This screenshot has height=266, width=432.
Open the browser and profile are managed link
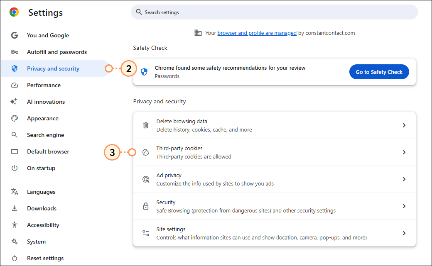coord(257,32)
